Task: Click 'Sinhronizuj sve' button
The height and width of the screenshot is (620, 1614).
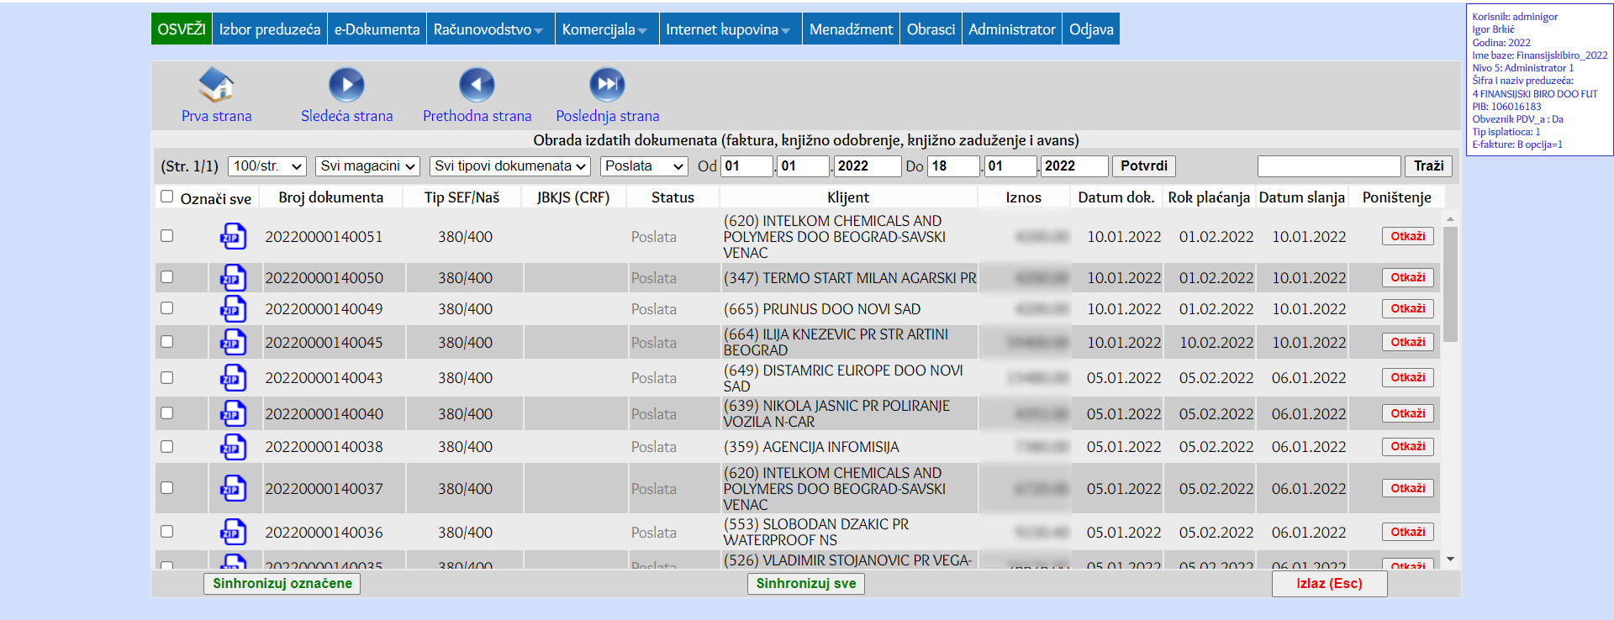Action: pos(806,584)
